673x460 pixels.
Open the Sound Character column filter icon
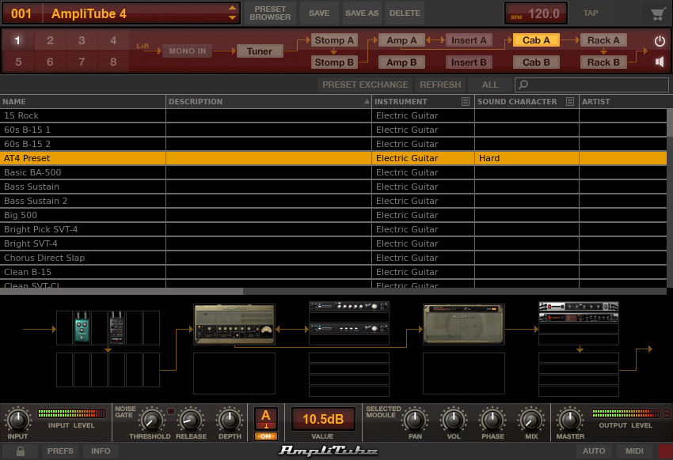coord(570,101)
